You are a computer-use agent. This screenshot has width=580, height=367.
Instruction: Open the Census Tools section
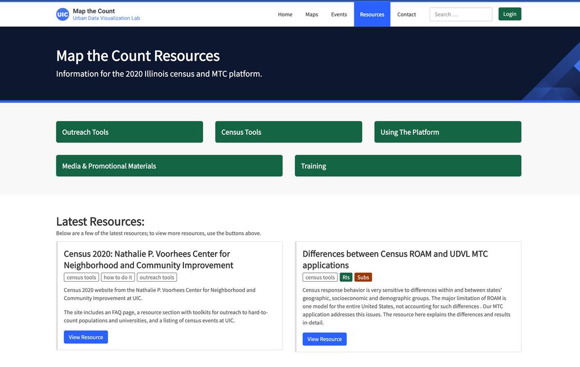tap(288, 132)
